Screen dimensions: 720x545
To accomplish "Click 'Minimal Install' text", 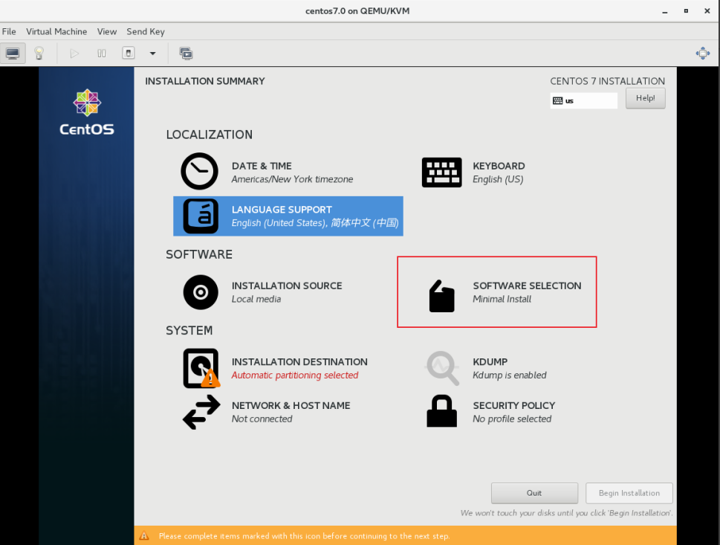I will coord(502,299).
